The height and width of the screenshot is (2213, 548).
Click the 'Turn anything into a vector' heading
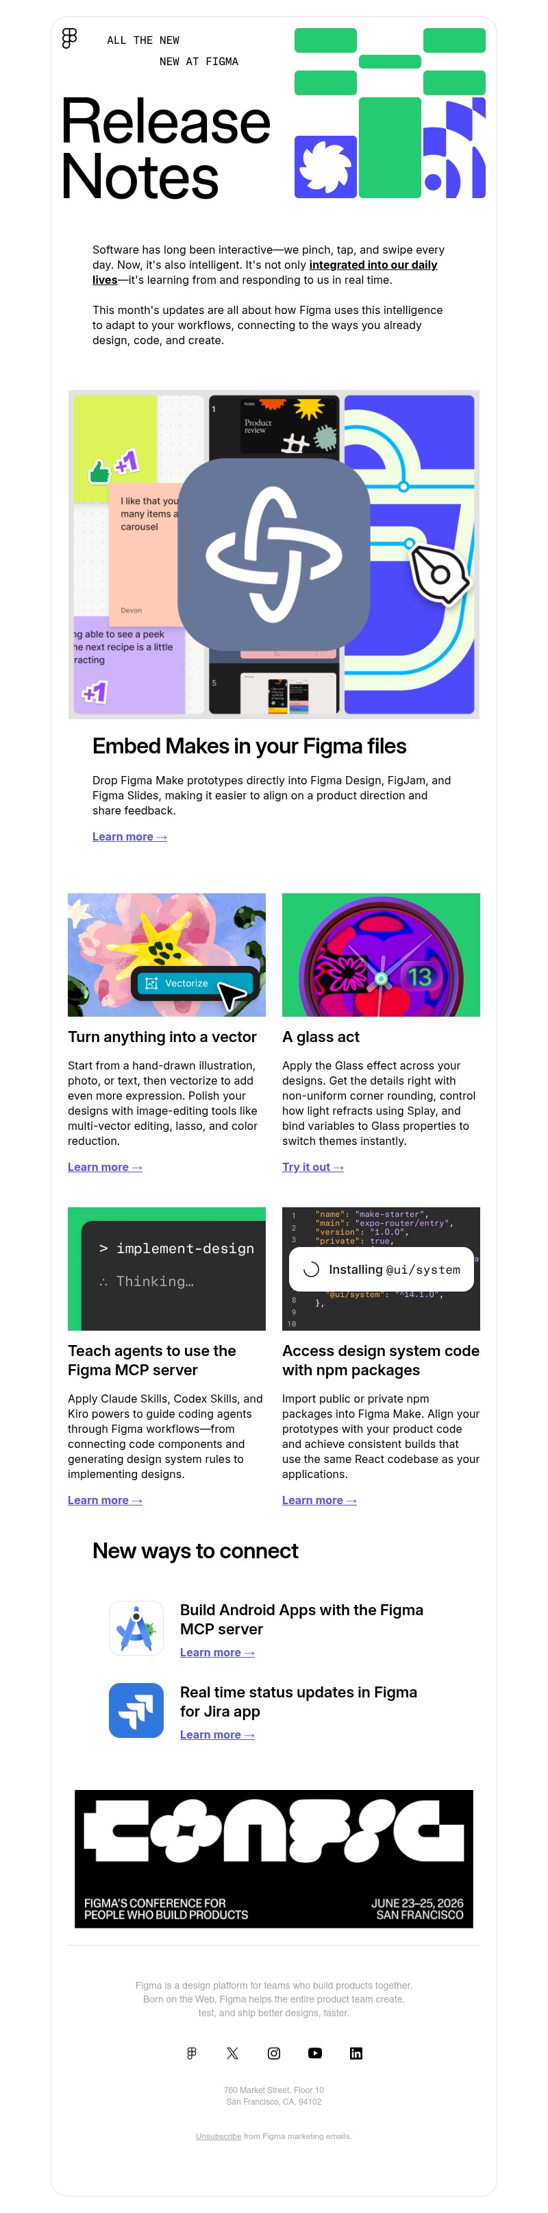pyautogui.click(x=162, y=1037)
